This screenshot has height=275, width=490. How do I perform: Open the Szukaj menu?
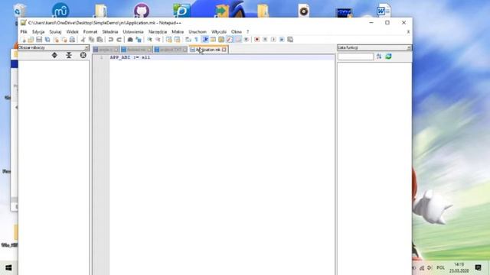tap(55, 32)
